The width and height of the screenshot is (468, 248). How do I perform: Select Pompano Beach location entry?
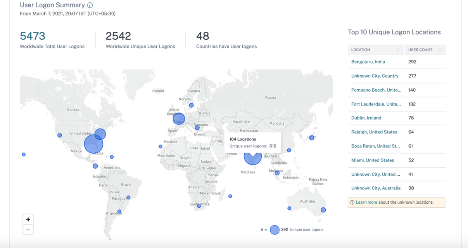point(376,90)
